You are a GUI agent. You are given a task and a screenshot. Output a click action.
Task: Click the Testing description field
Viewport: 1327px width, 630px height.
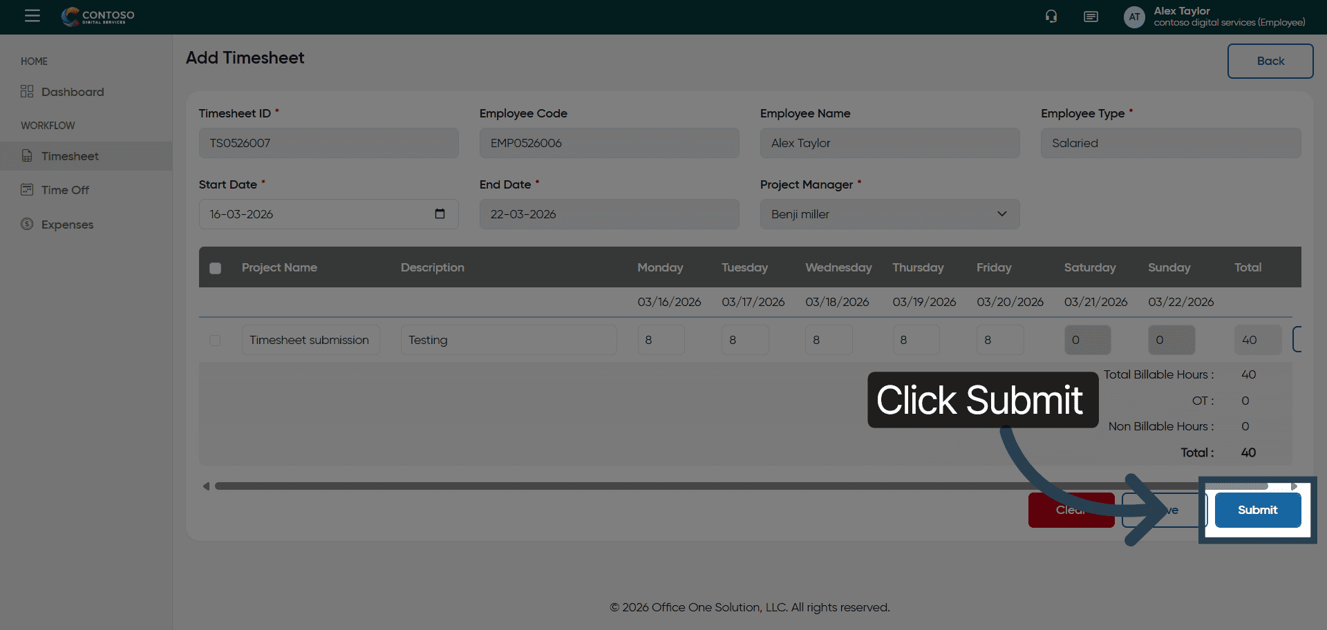coord(508,340)
